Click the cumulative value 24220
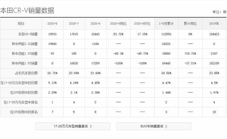Viewport: 227px width, 139px height. (166, 44)
